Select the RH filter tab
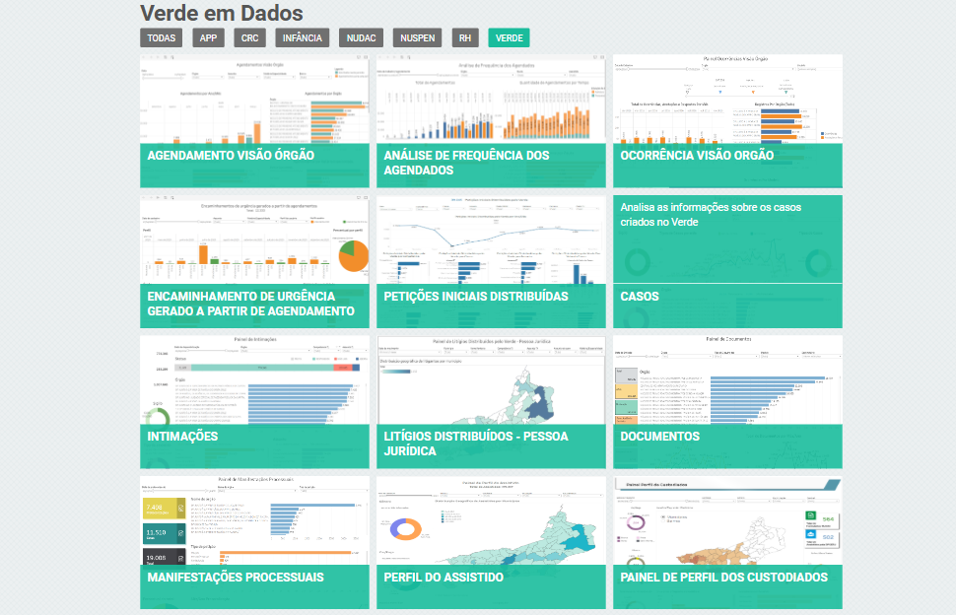The image size is (956, 615). click(465, 38)
